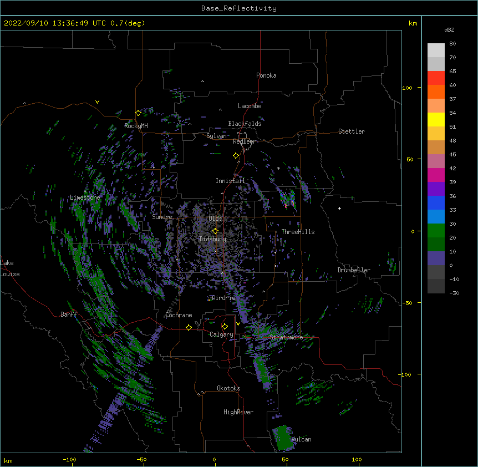Click the Stettler town label
This screenshot has height=467, width=478.
[352, 131]
